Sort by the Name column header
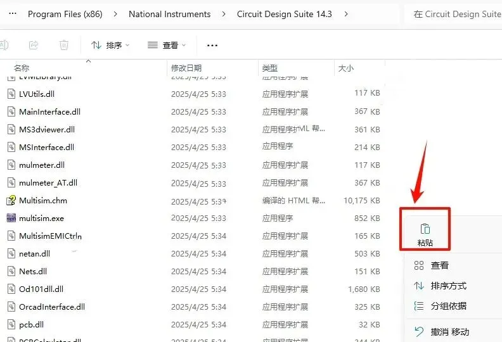The image size is (502, 342). pyautogui.click(x=22, y=68)
